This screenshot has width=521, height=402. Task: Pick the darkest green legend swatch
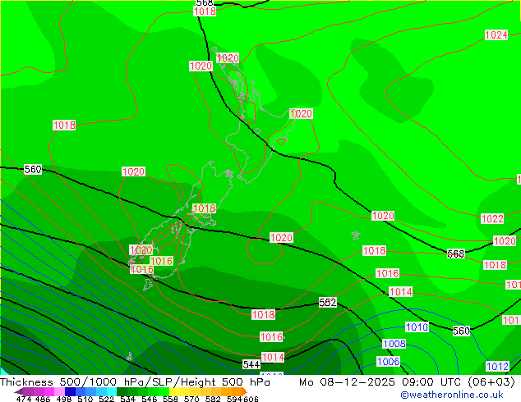122,391
